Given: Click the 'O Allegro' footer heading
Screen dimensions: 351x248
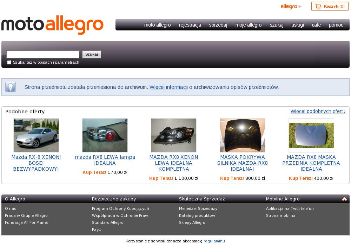Looking at the screenshot, I should [15, 199].
